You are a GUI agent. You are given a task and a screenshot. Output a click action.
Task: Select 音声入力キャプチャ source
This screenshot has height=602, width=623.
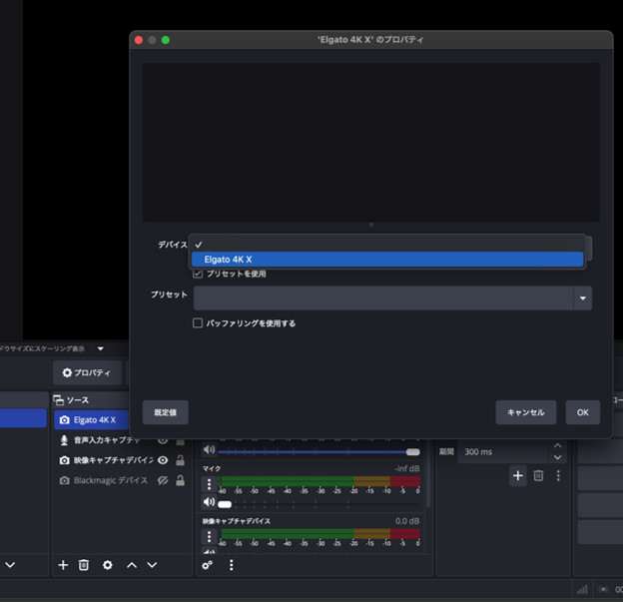coord(106,440)
